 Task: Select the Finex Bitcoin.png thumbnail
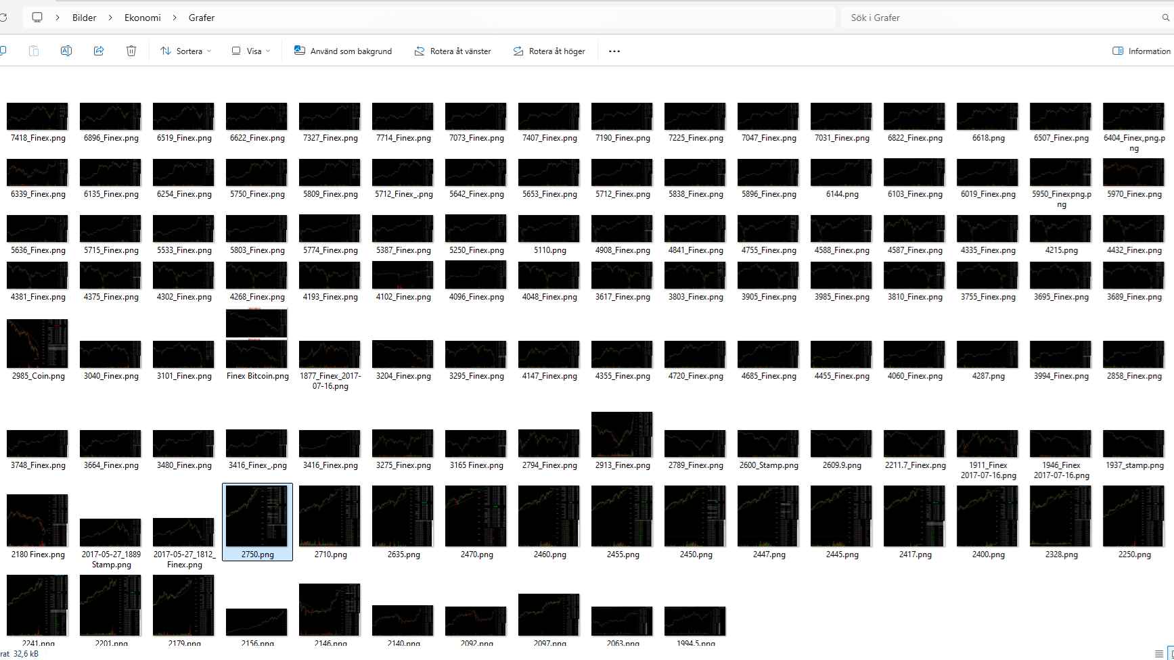pyautogui.click(x=256, y=338)
